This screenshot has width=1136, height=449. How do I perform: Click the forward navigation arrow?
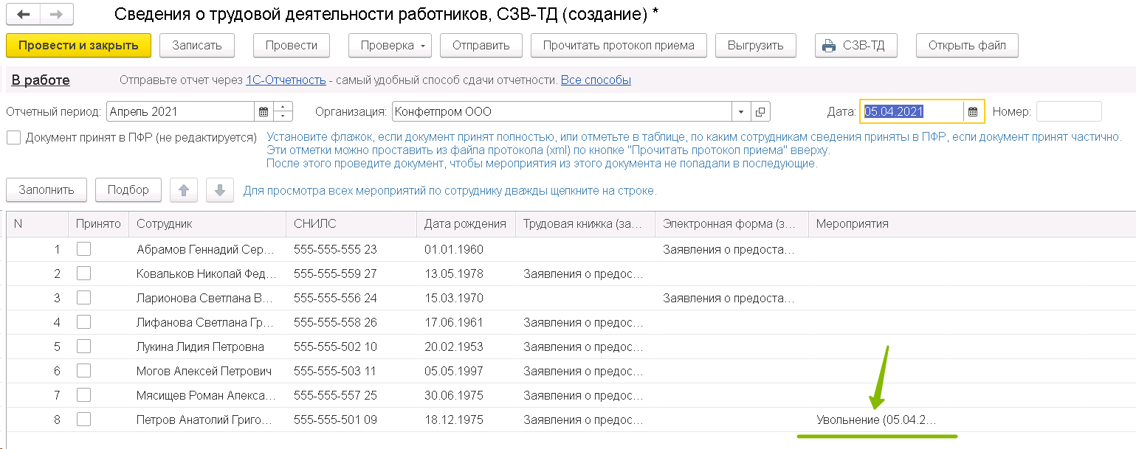(x=57, y=14)
